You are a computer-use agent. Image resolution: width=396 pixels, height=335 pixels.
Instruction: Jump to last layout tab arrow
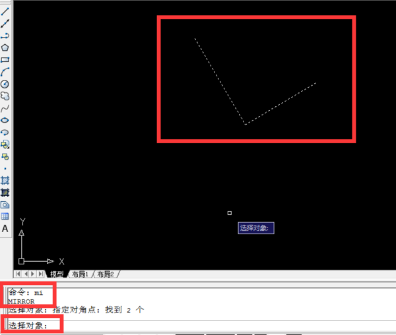40,274
